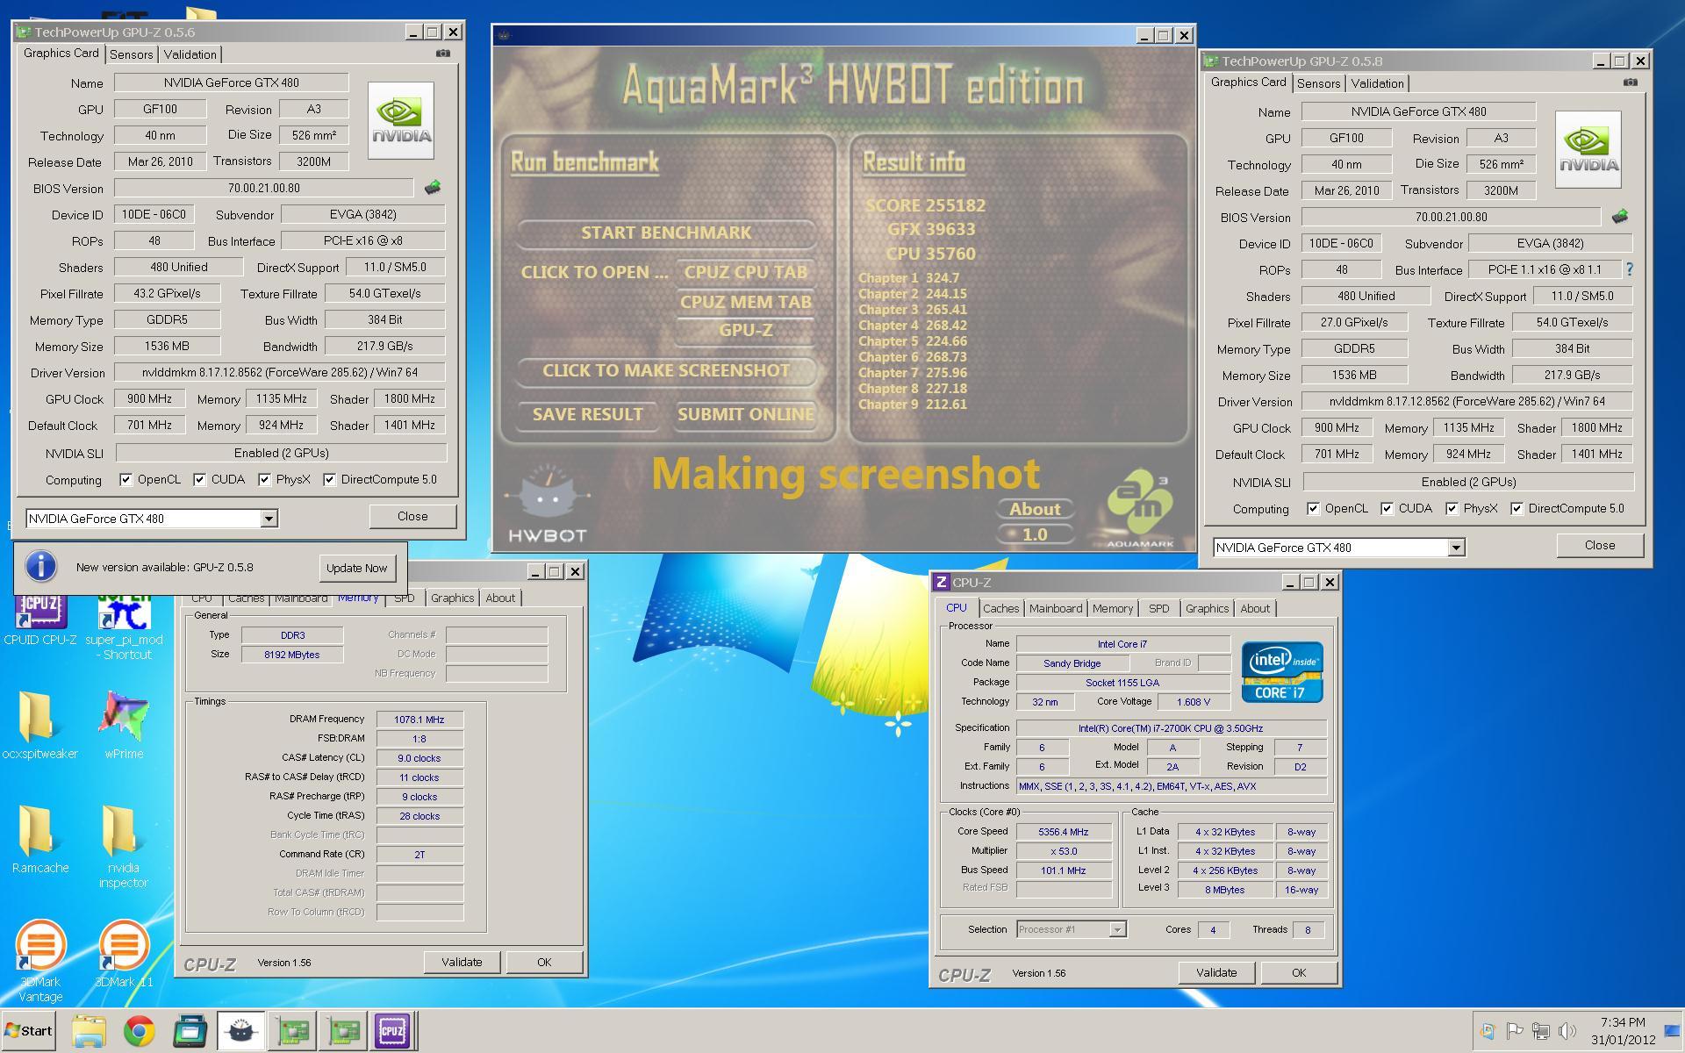Viewport: 1685px width, 1053px height.
Task: Toggle DirectCompute 5.0 checkbox in GPU-Z 0.5.6
Action: 329,479
